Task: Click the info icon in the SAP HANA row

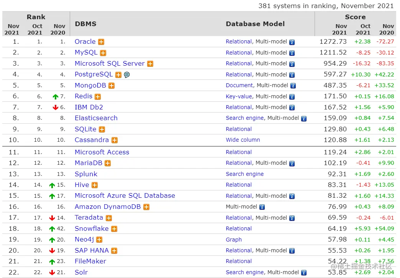Action: pyautogui.click(x=292, y=251)
